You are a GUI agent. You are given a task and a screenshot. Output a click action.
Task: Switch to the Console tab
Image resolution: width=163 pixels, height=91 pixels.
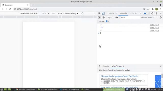pyautogui.click(x=123, y=13)
